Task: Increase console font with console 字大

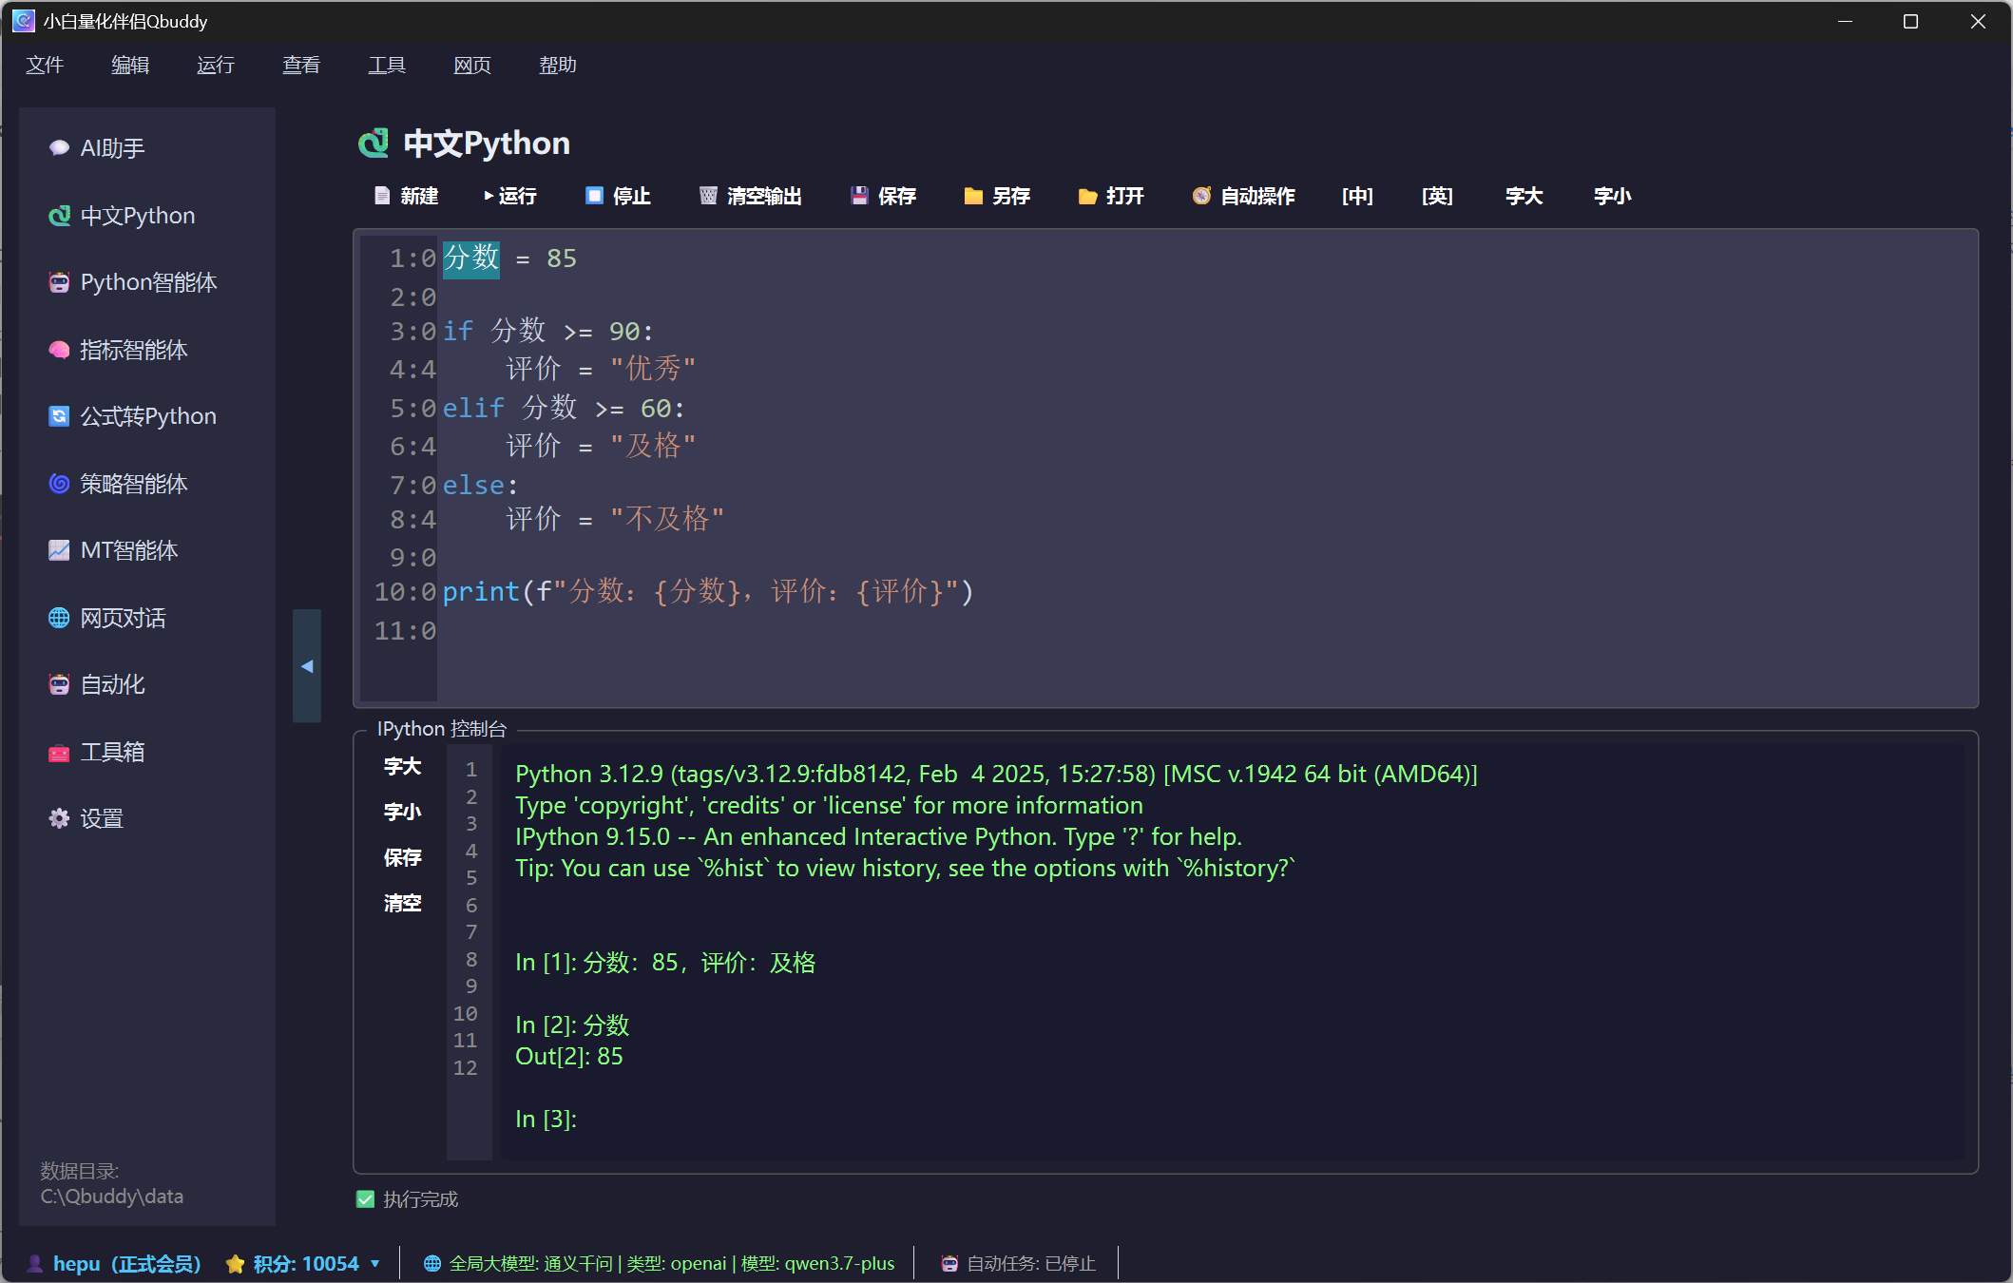Action: [403, 766]
